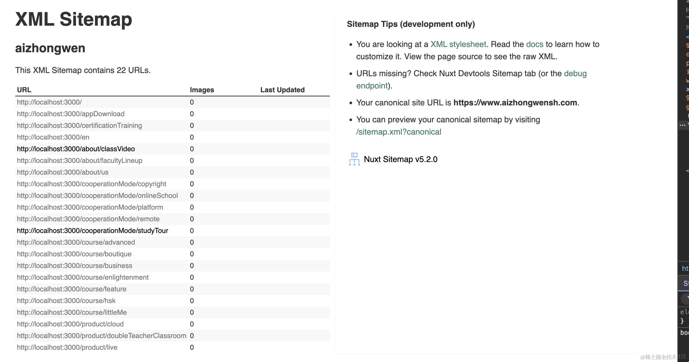Open the product/doubleTeacherClassroom URL

(101, 336)
